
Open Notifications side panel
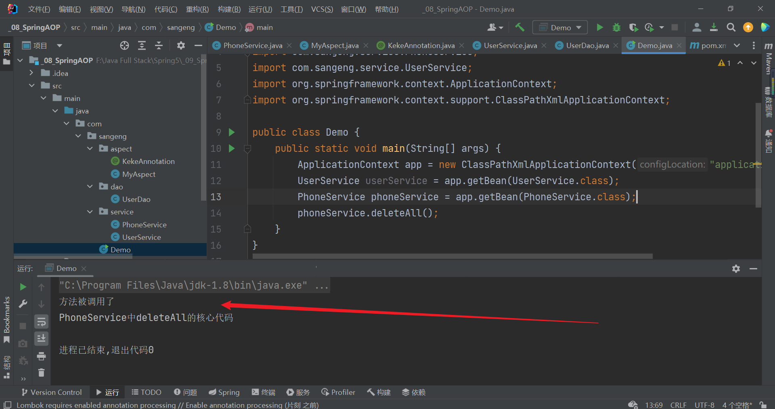pos(769,141)
